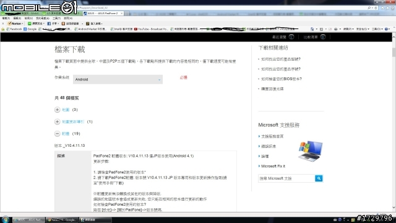The height and width of the screenshot is (223, 396).
Task: Click the version text V10.4.11.13
Action: [x=75, y=146]
